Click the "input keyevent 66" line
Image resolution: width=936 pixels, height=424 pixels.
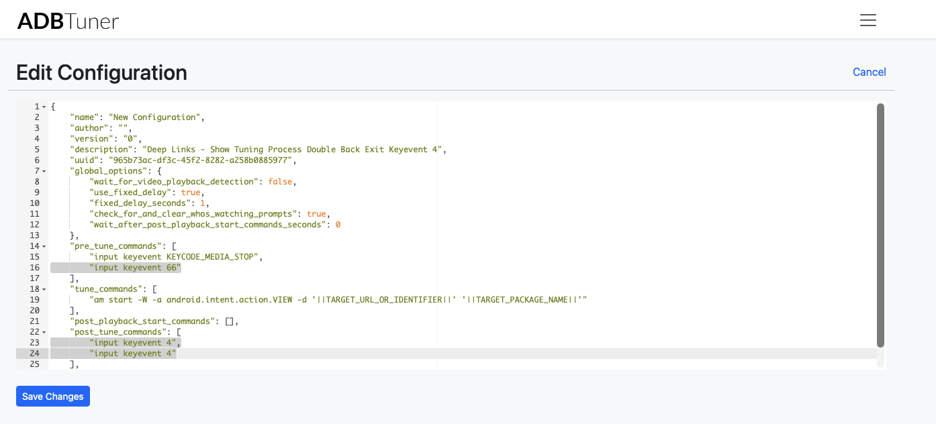point(135,268)
